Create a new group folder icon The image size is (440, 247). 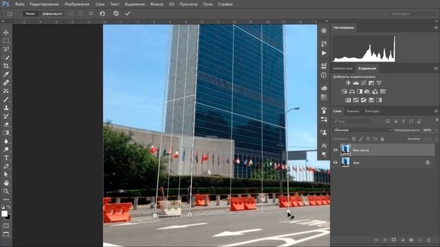point(411,240)
